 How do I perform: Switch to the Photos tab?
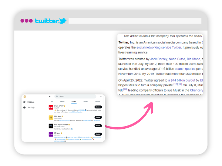tap(86, 101)
